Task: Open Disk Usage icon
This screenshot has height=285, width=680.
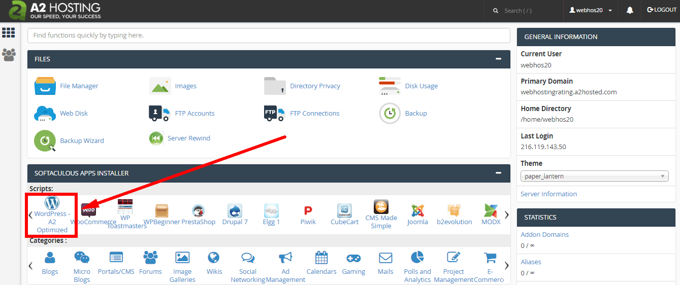Action: (390, 86)
